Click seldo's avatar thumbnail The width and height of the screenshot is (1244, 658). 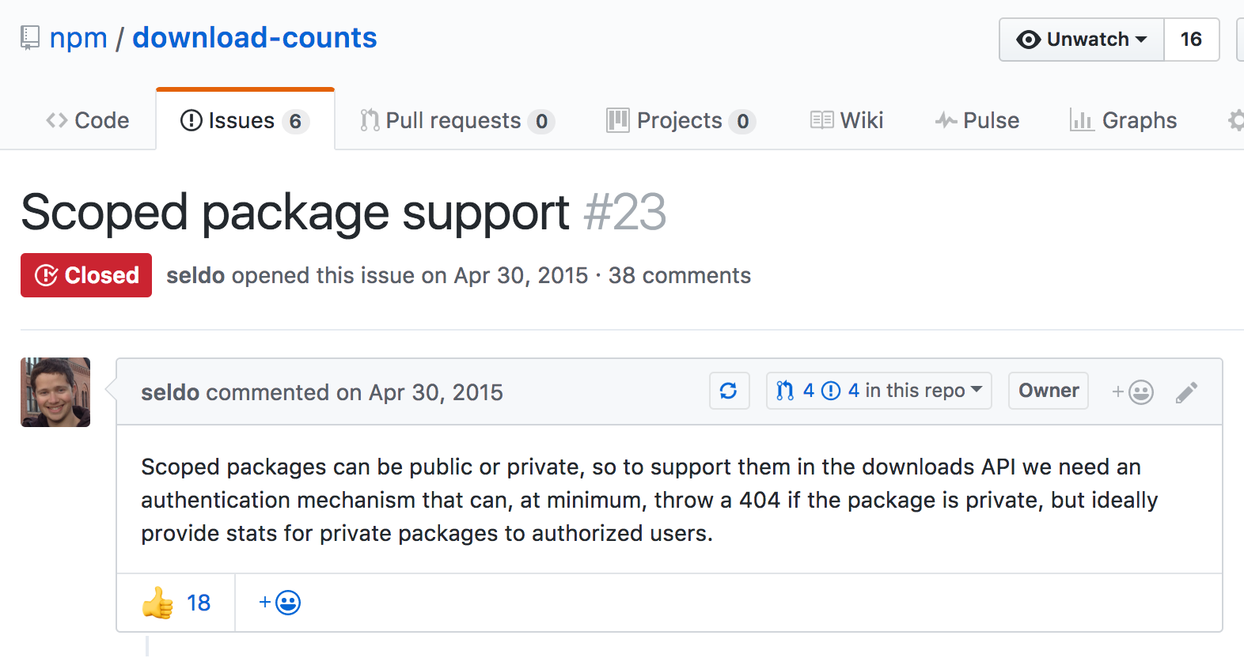pos(55,392)
